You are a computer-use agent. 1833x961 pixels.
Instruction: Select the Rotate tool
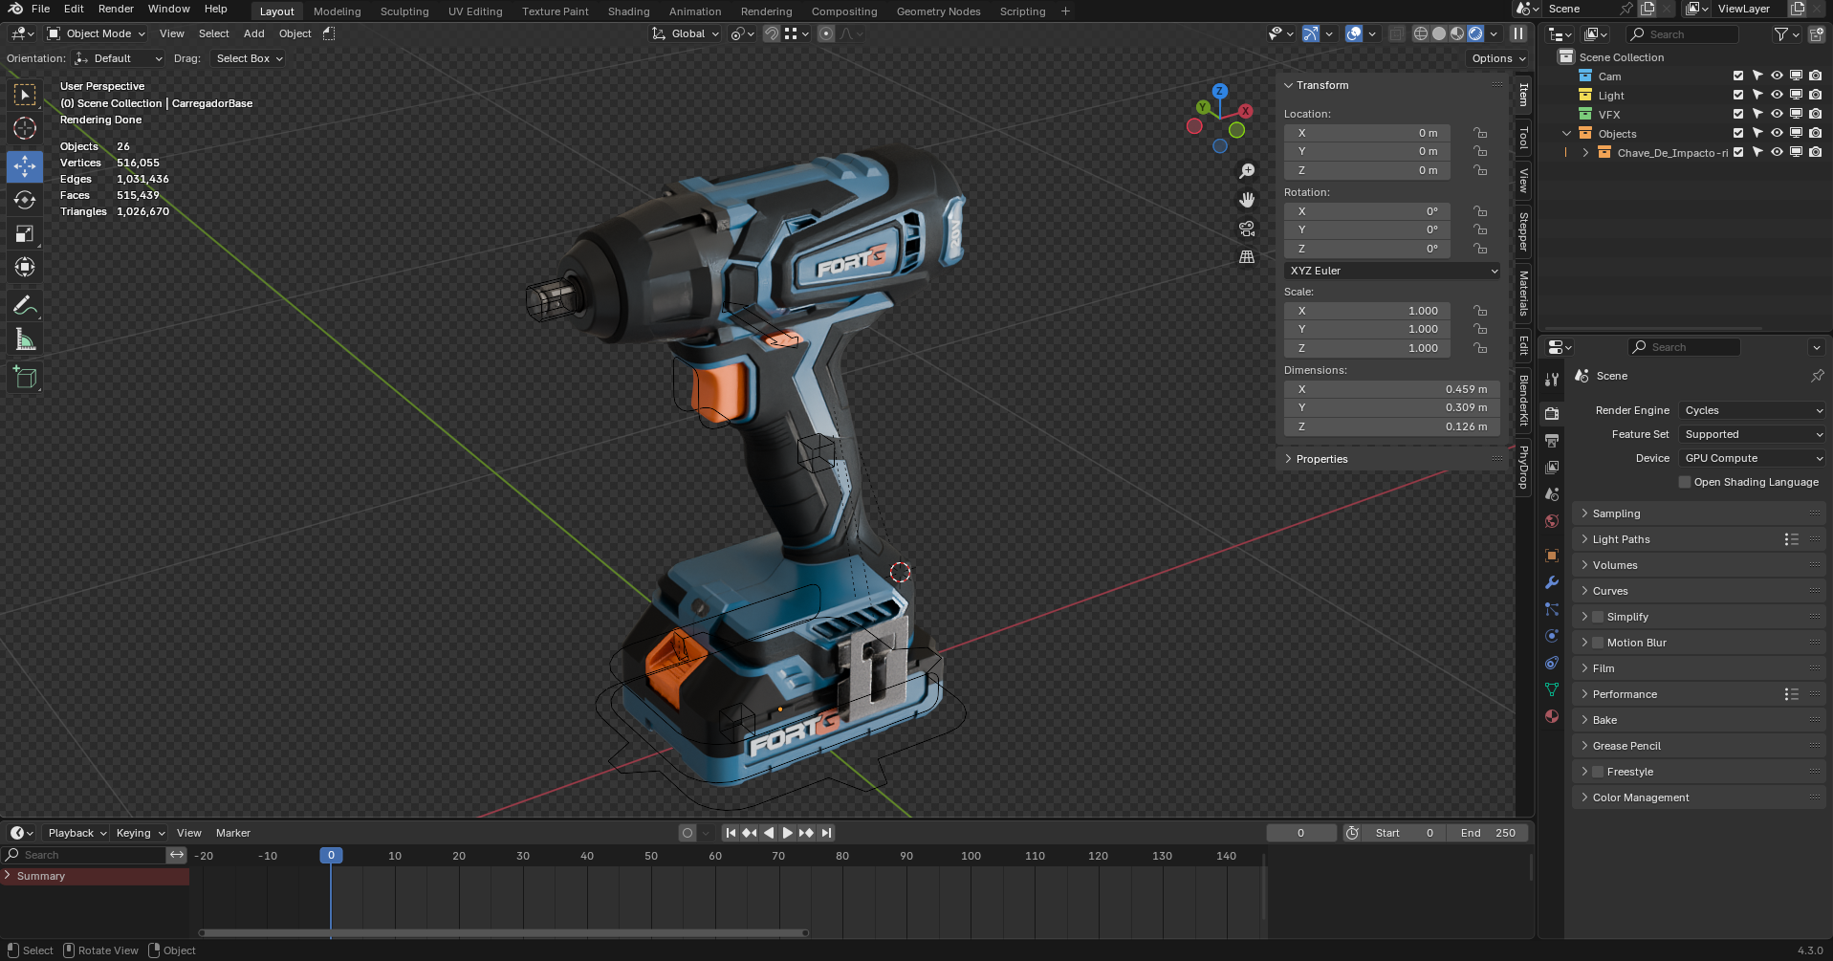[25, 199]
